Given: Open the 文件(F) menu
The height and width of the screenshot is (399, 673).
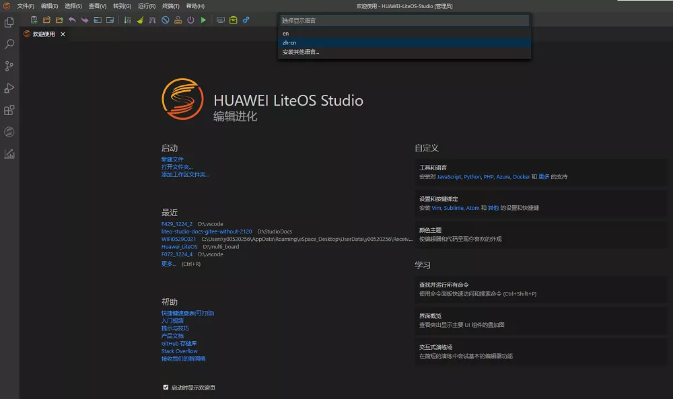Looking at the screenshot, I should (26, 6).
